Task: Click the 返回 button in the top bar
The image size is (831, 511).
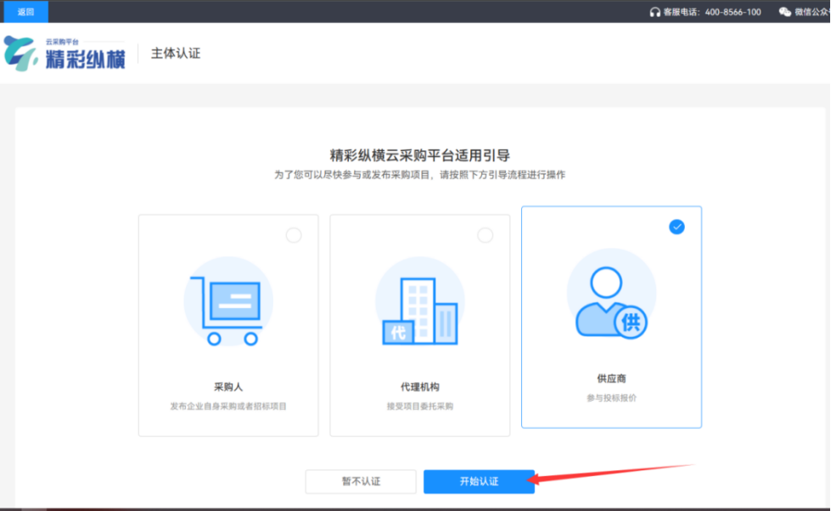Action: (x=25, y=12)
